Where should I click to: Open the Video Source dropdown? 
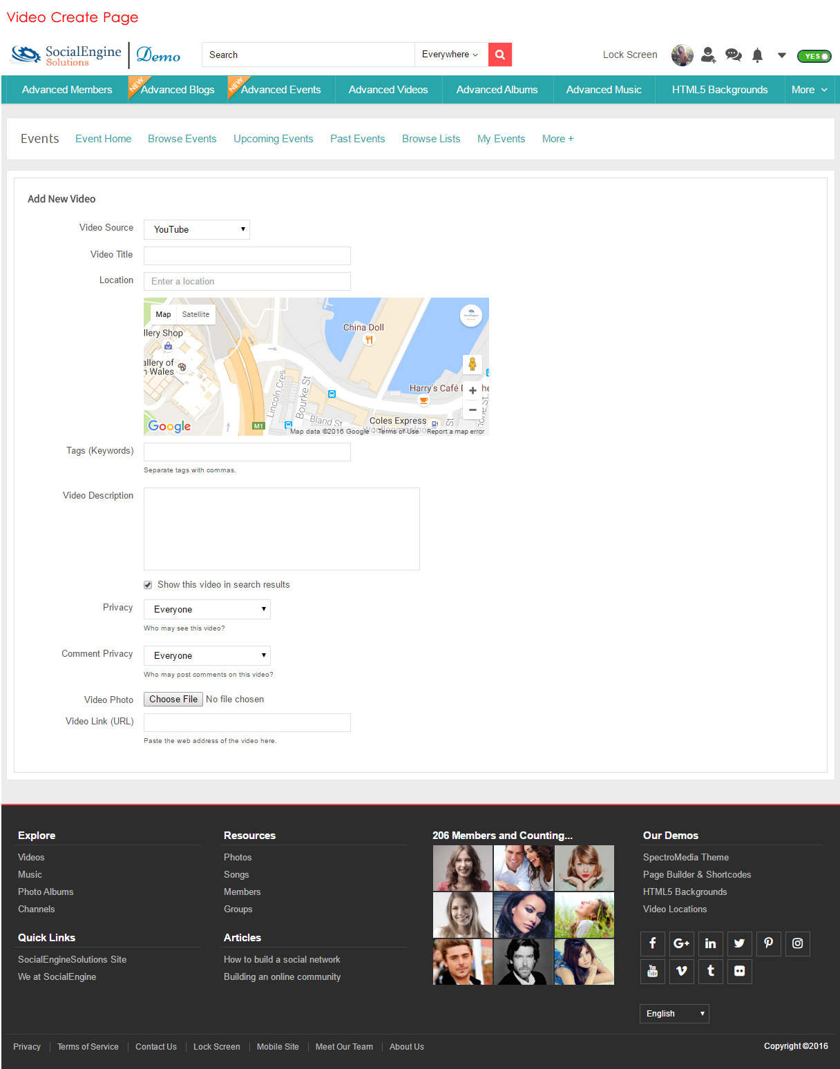(197, 229)
